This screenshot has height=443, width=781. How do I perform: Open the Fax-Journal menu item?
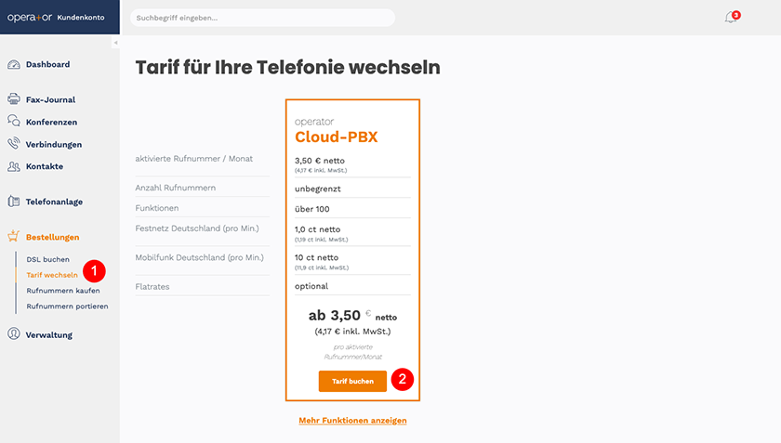pyautogui.click(x=50, y=99)
